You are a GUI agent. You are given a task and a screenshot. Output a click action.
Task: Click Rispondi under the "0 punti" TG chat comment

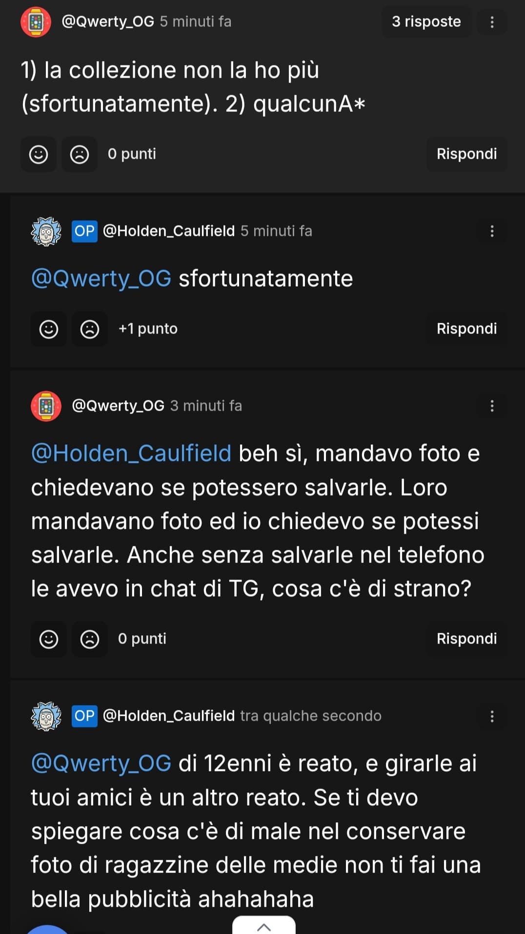467,639
